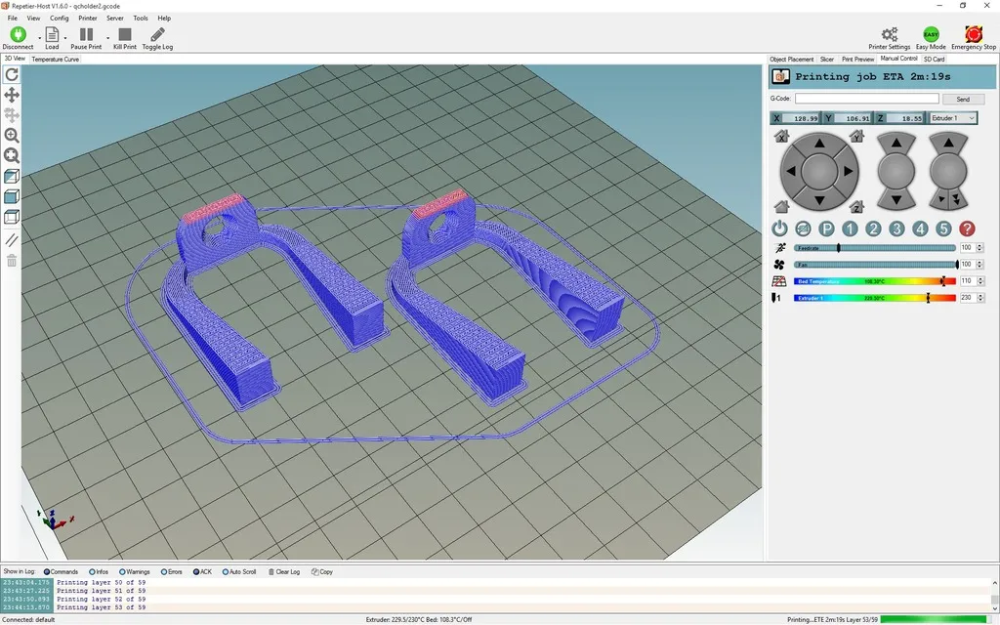Open the Config menu
The image size is (1000, 625).
pyautogui.click(x=60, y=18)
